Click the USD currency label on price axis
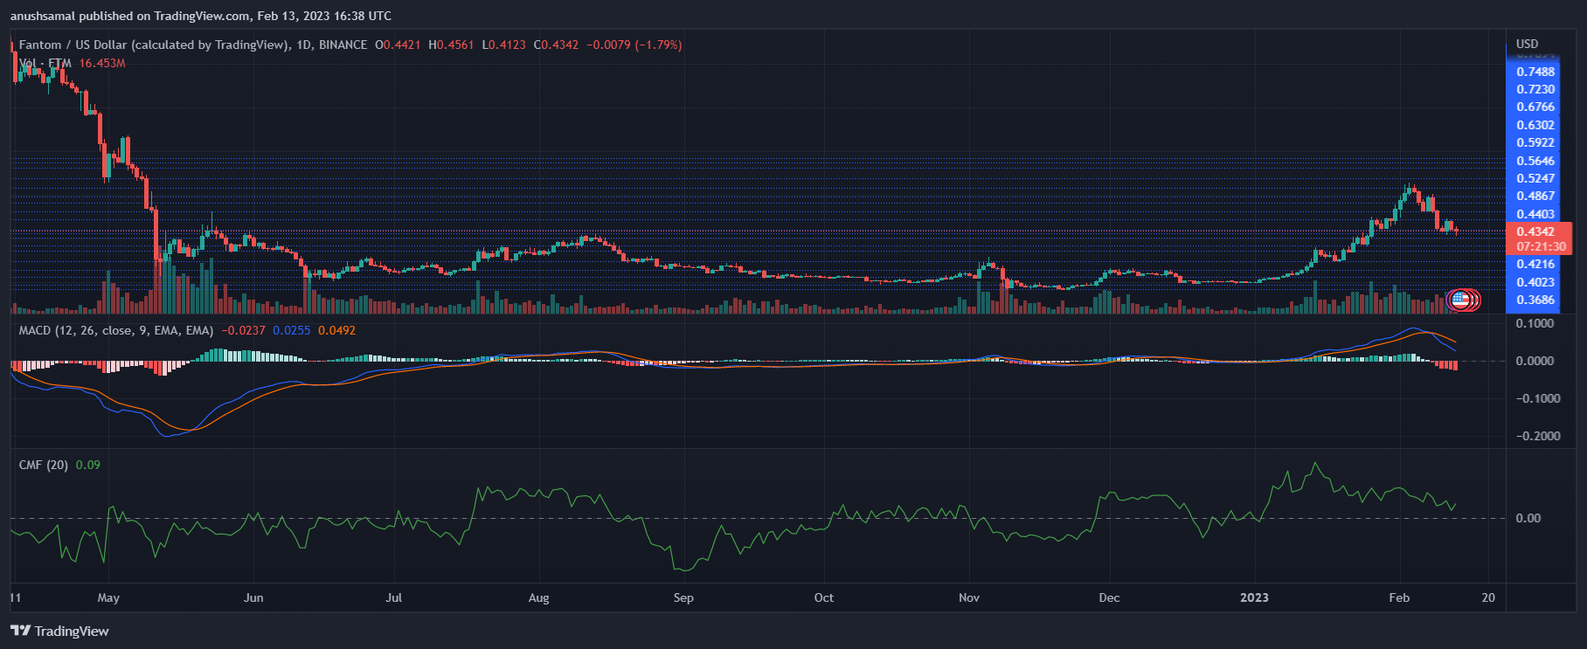The width and height of the screenshot is (1587, 649). [x=1527, y=44]
